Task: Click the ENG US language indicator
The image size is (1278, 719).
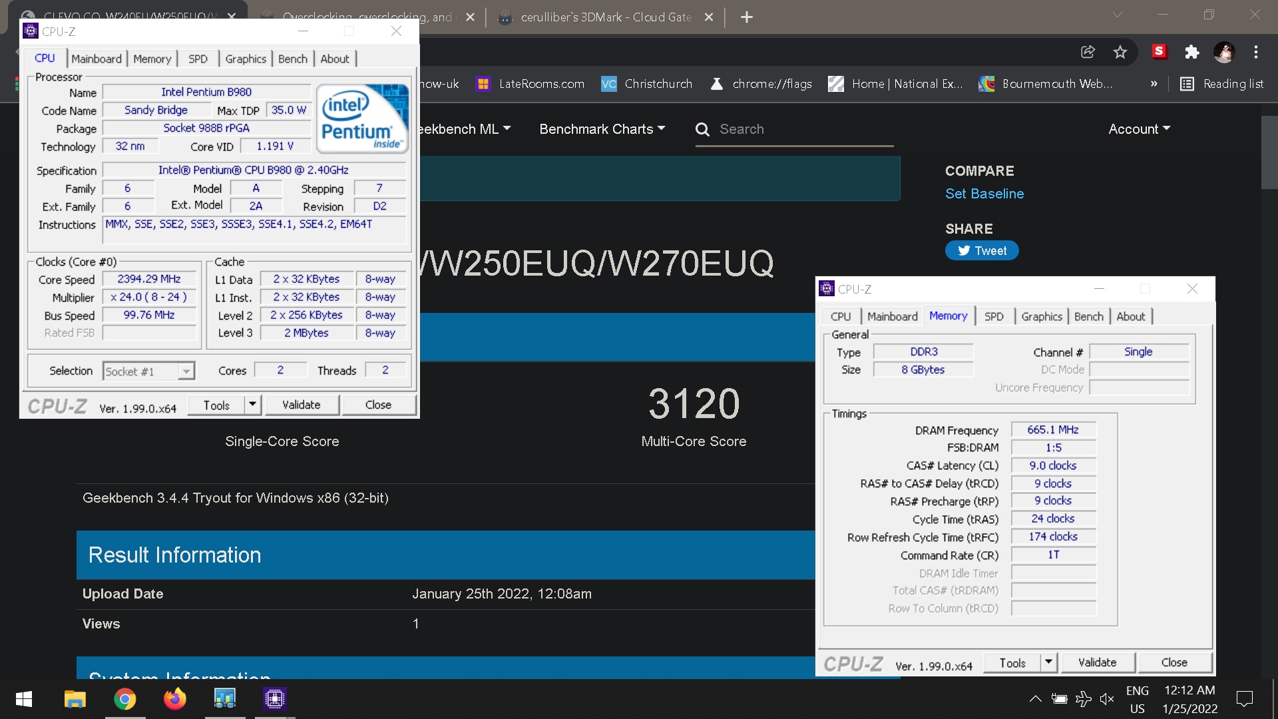Action: pyautogui.click(x=1138, y=699)
